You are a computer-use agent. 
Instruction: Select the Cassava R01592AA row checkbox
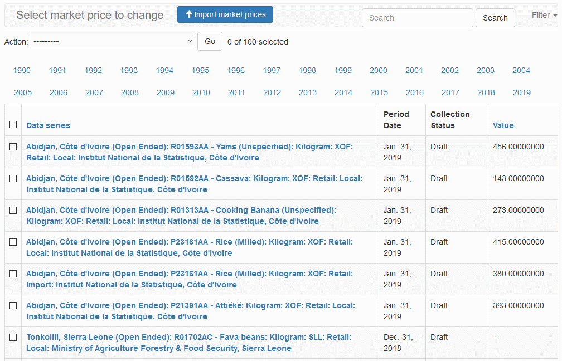point(13,179)
